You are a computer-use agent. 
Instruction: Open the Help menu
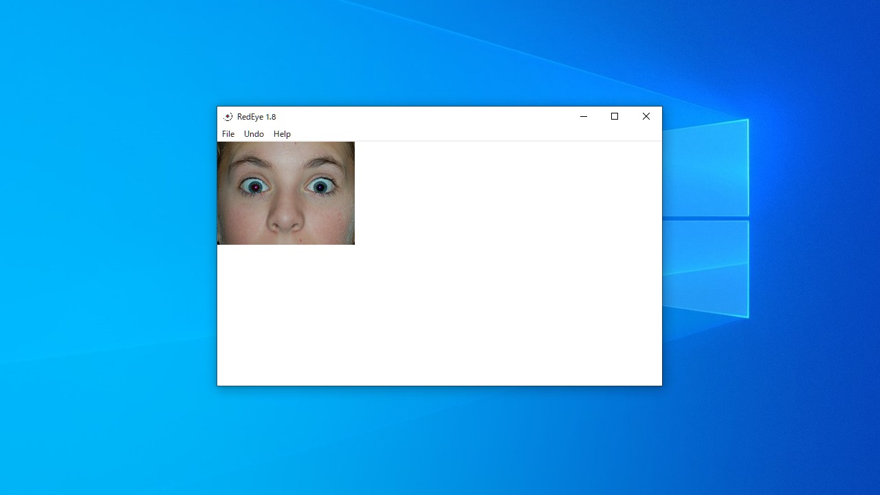pyautogui.click(x=282, y=134)
